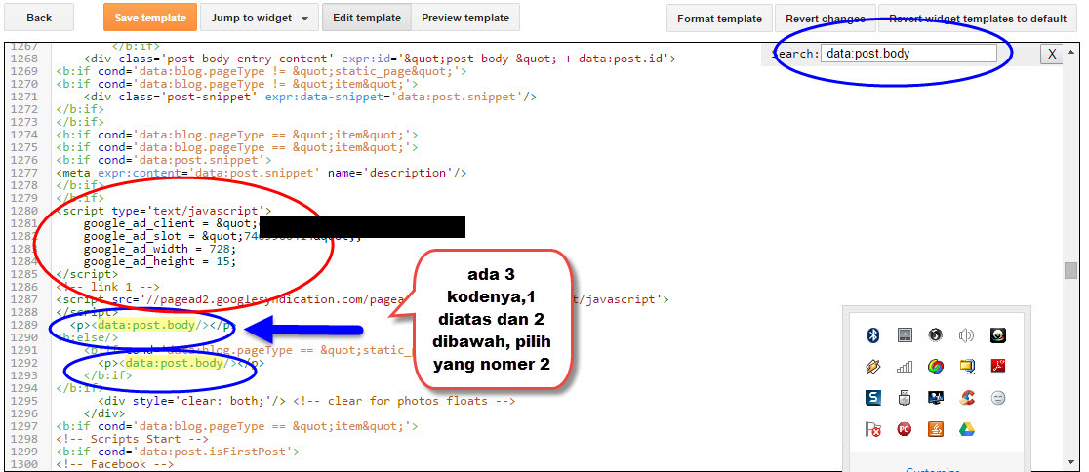Click the Google Drive tray icon

[x=967, y=429]
